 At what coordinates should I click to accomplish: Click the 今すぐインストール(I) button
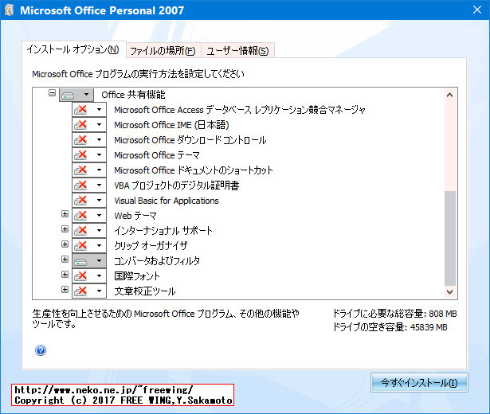tap(419, 383)
